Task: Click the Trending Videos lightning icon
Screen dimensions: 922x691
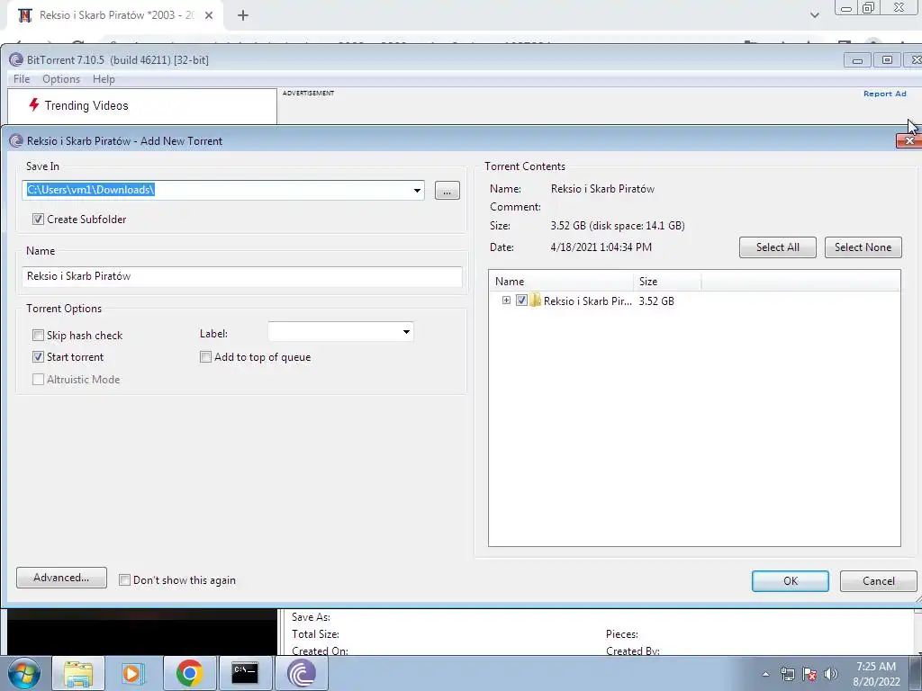Action: pyautogui.click(x=34, y=104)
